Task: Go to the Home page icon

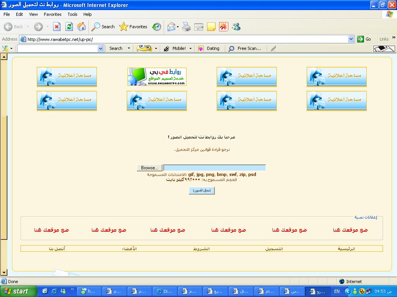Action: [81, 27]
